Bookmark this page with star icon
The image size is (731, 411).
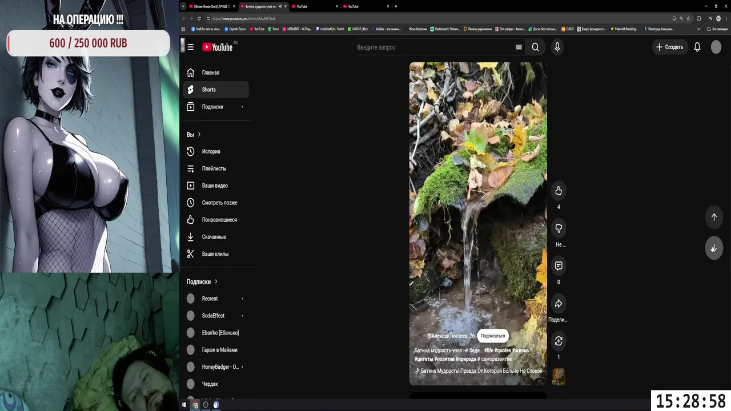point(688,18)
